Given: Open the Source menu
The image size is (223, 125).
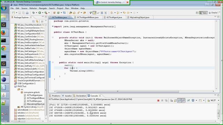Looking at the screenshot, I should pos(24,8).
